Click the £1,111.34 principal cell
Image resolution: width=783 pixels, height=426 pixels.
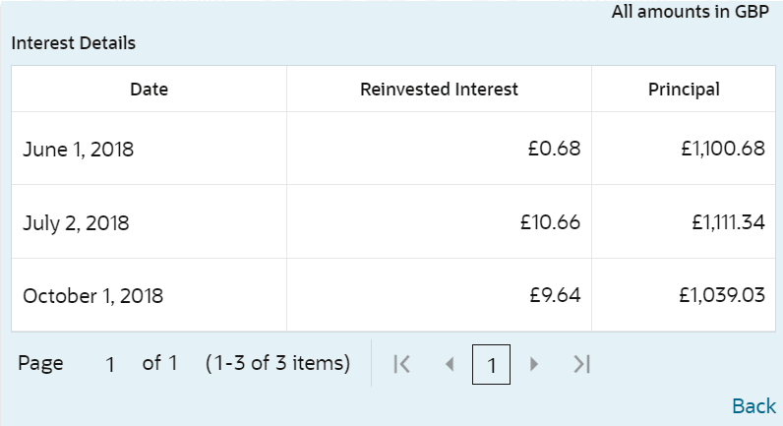[x=728, y=222]
